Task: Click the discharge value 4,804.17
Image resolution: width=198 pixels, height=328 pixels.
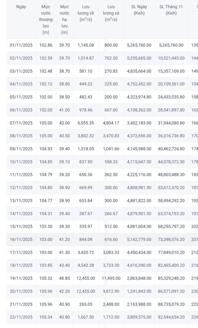Action: [111, 123]
